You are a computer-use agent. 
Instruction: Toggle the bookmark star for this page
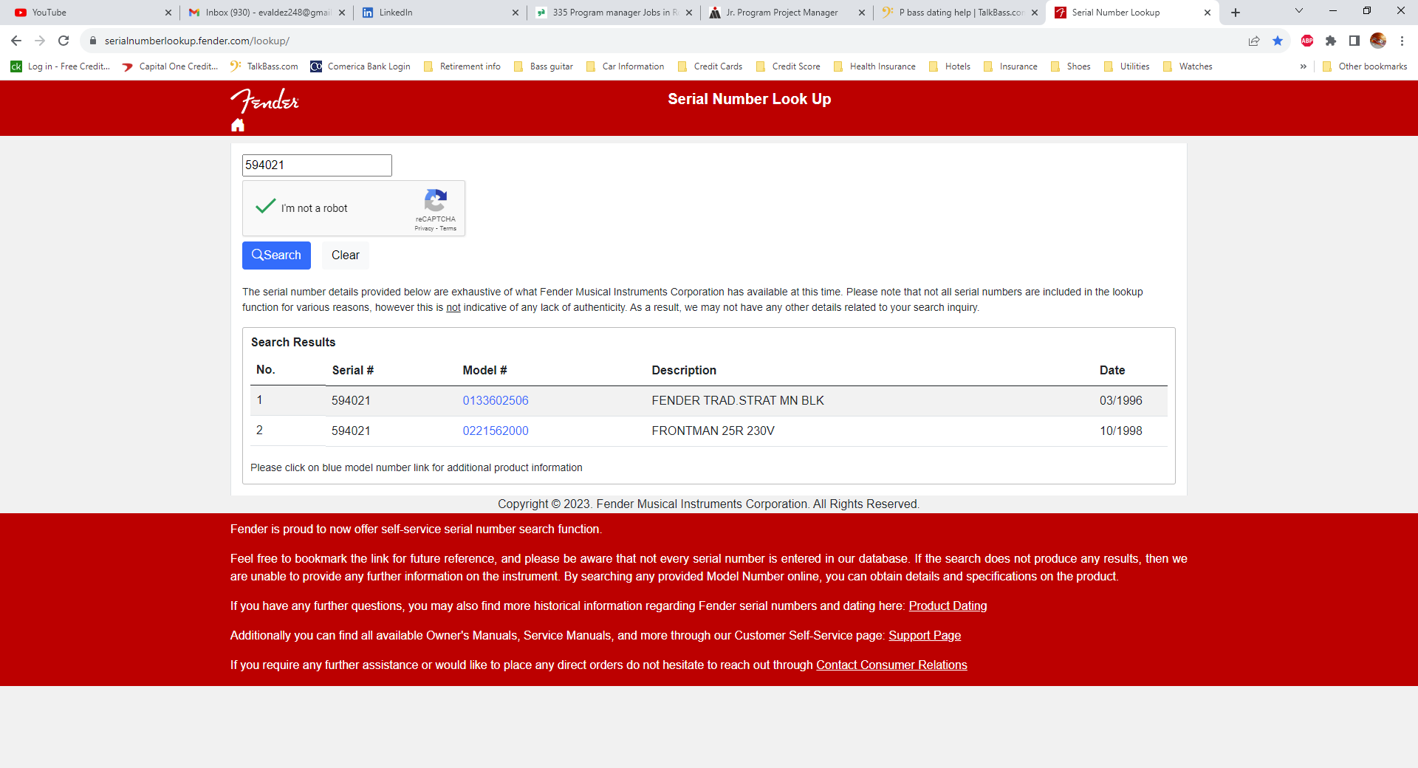click(x=1278, y=41)
